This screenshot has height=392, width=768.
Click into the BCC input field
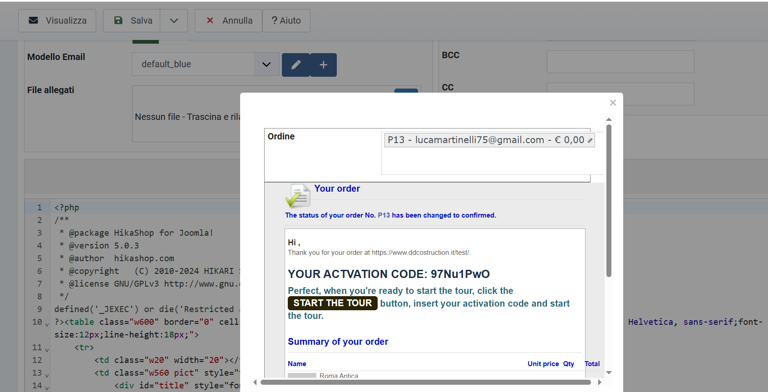pos(620,62)
